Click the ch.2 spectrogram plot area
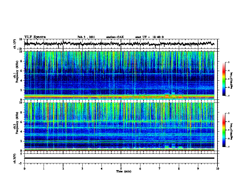The height and width of the screenshot is (189, 245). pyautogui.click(x=119, y=127)
